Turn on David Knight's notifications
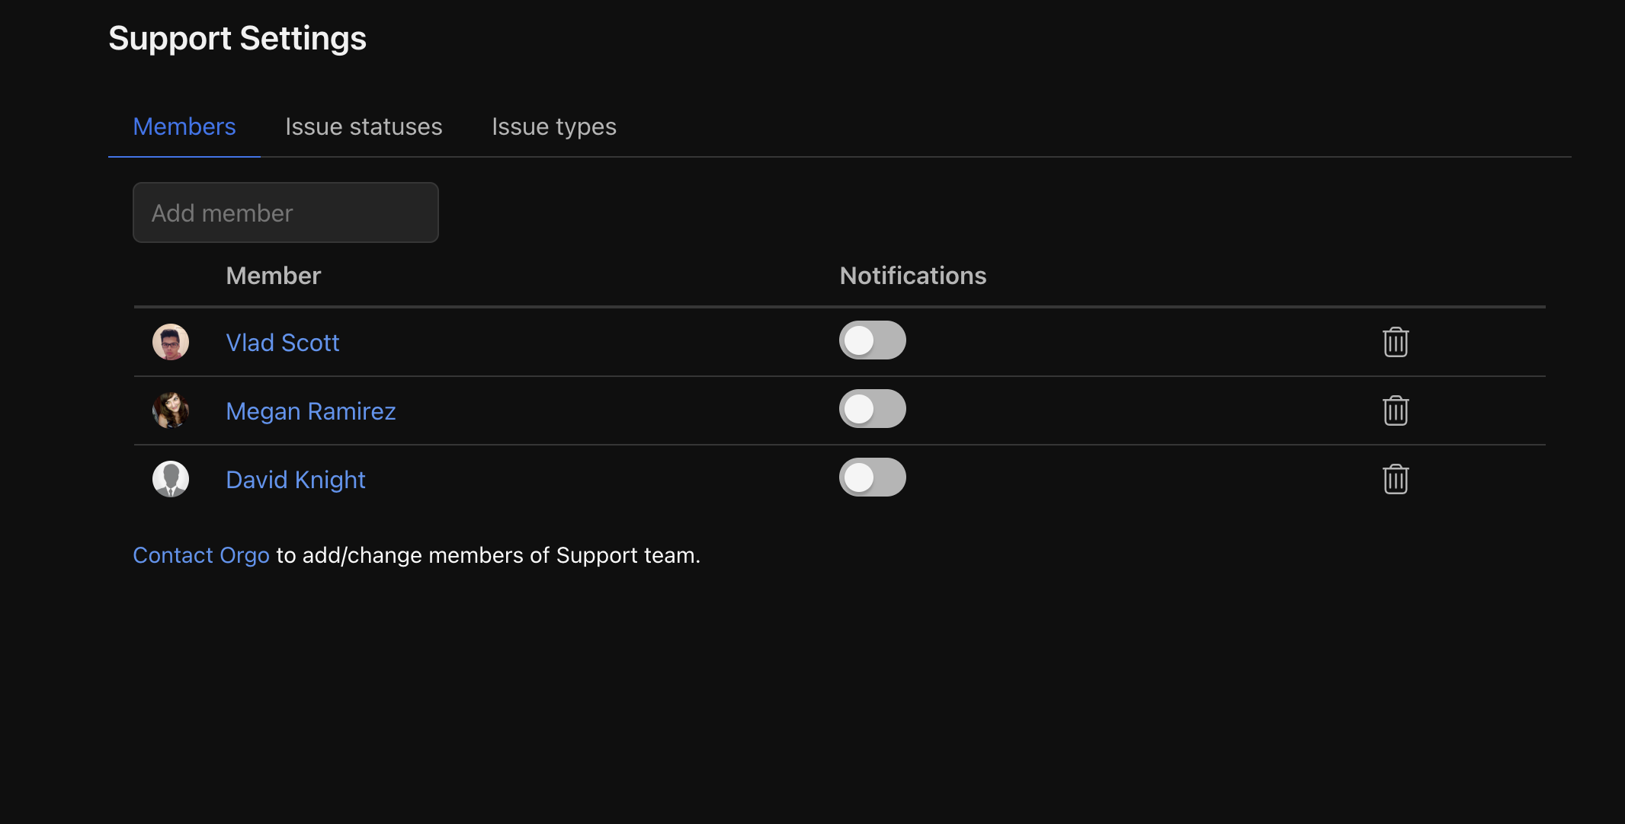1625x824 pixels. (872, 477)
